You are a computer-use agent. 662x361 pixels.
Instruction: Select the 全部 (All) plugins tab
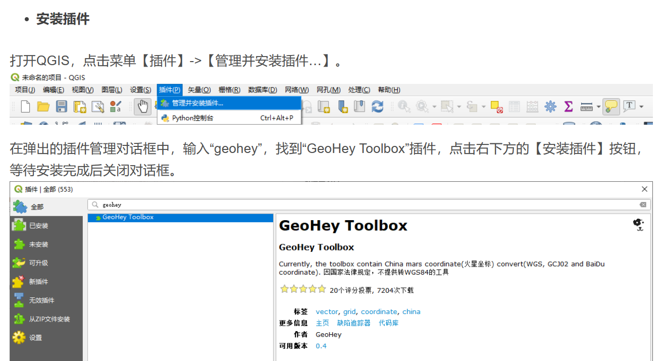click(46, 207)
